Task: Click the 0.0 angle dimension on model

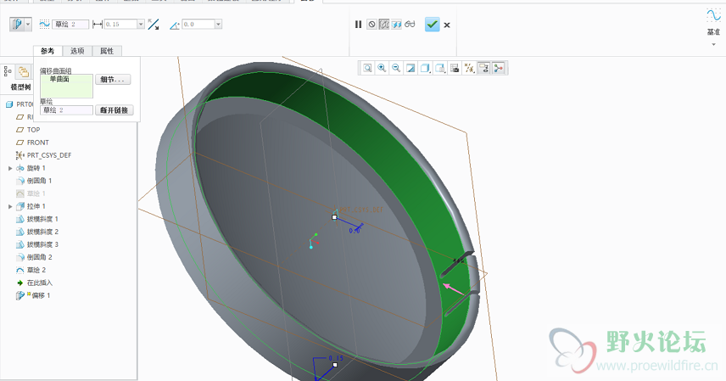Action: (355, 230)
